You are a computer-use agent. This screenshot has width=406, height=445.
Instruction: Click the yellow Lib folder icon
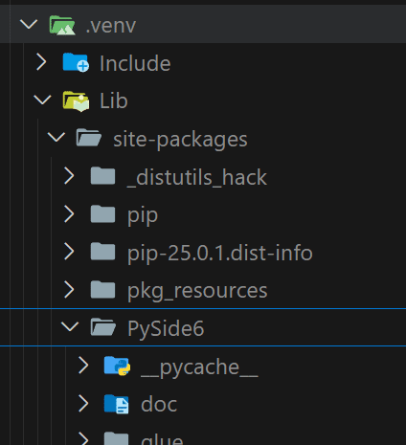click(x=76, y=101)
